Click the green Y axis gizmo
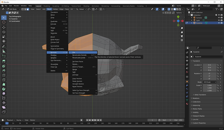This screenshot has height=130, width=224. pos(178,16)
